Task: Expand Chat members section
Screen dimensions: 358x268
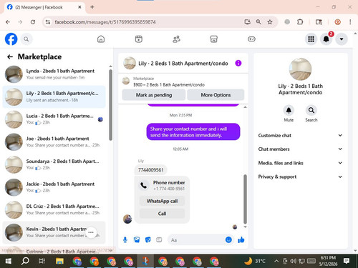Action: point(300,149)
